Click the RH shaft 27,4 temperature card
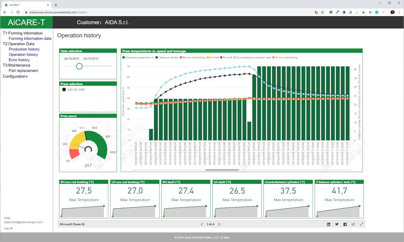 click(186, 199)
